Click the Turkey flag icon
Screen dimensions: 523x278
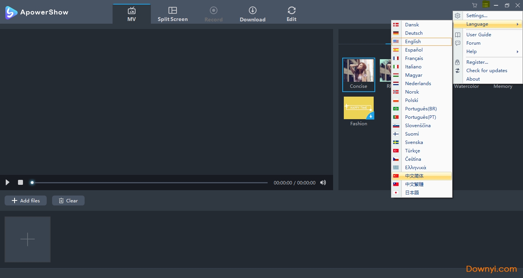[x=396, y=151]
